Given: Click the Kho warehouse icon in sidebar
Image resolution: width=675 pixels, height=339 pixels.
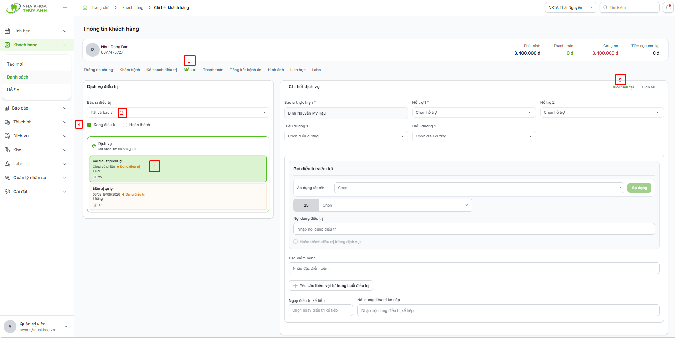Looking at the screenshot, I should pos(7,150).
